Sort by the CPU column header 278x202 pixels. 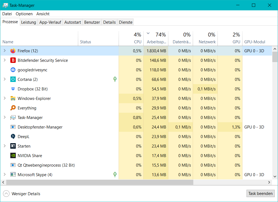click(x=131, y=38)
